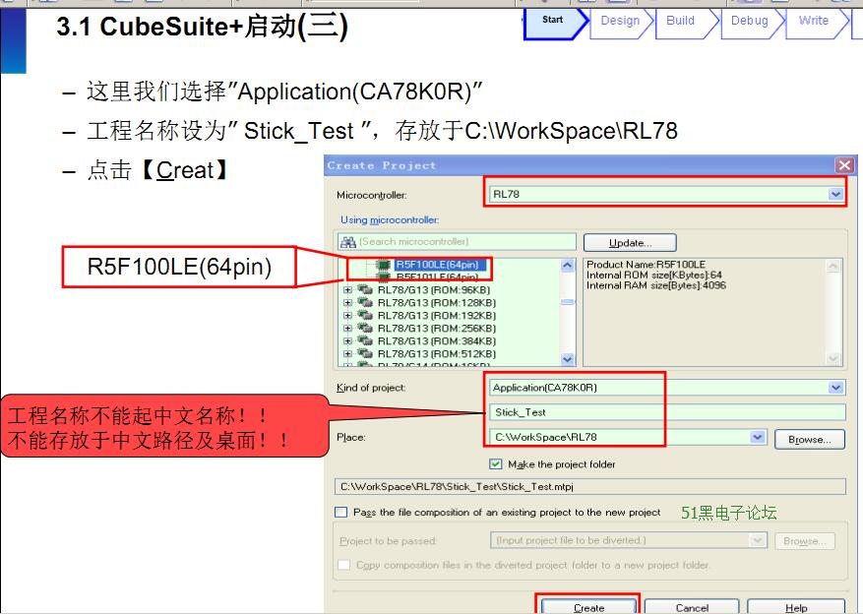Select the RL78/G13 (ROM:512KB) row
The image size is (863, 614).
[437, 354]
